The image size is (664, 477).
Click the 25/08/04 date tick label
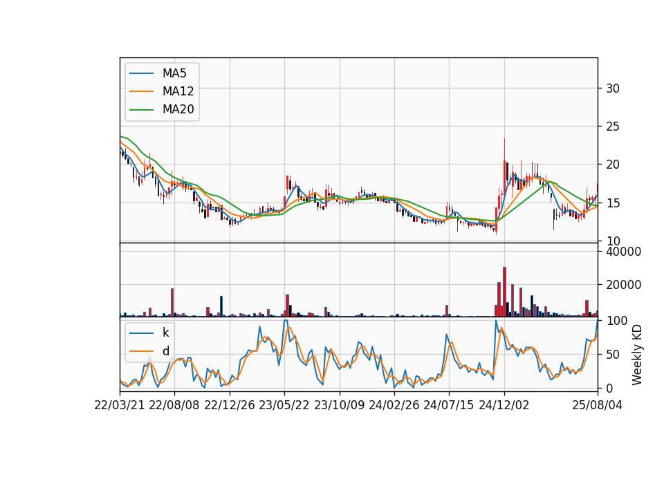tap(598, 405)
